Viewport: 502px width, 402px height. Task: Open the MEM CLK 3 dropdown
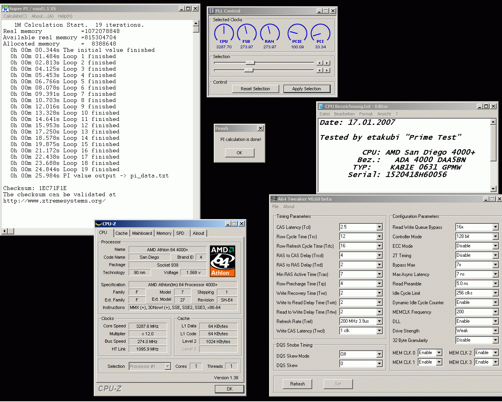[495, 362]
